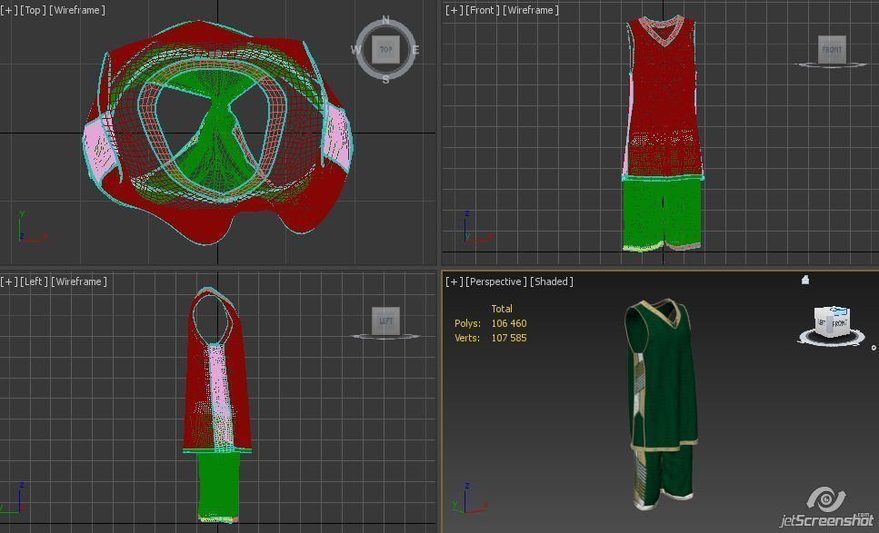
Task: Open the [+] general menu of Top viewport
Action: coord(9,10)
